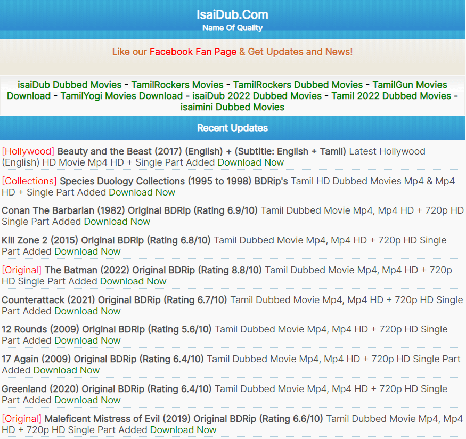Click [Original] tag beside The Batman
This screenshot has height=439, width=466.
tap(22, 270)
